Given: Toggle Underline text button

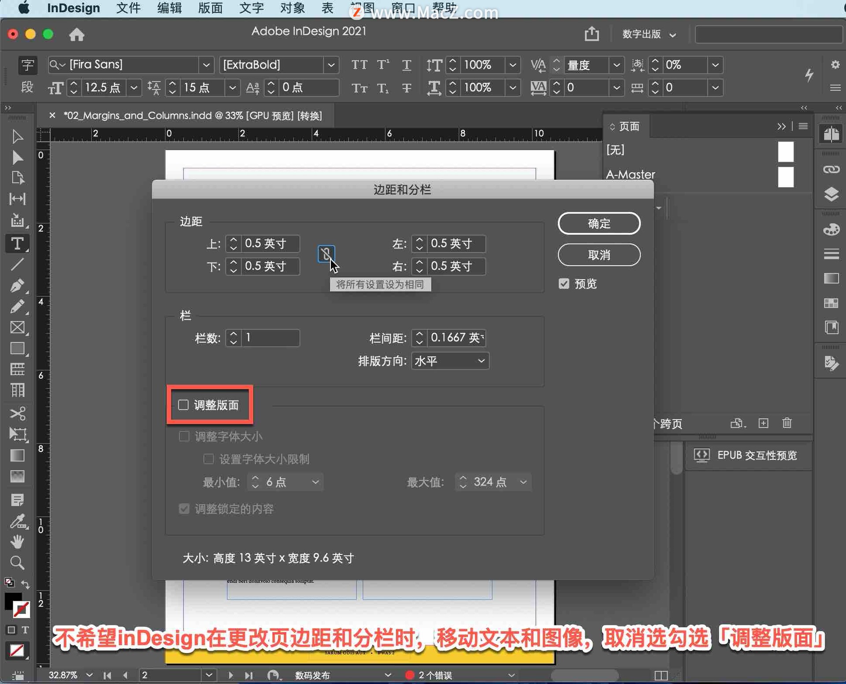Looking at the screenshot, I should 407,65.
